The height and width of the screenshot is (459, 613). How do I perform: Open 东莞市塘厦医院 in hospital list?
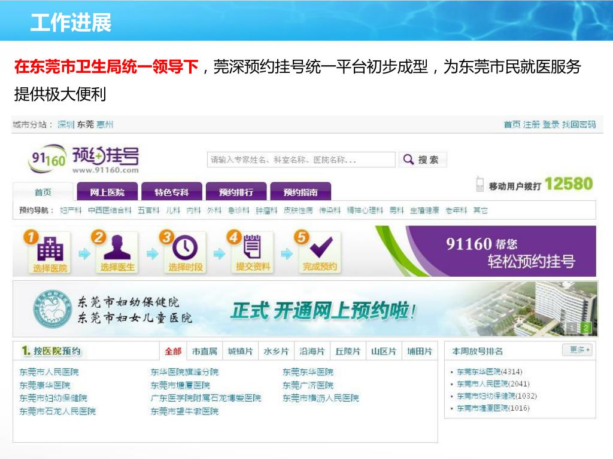coord(181,385)
